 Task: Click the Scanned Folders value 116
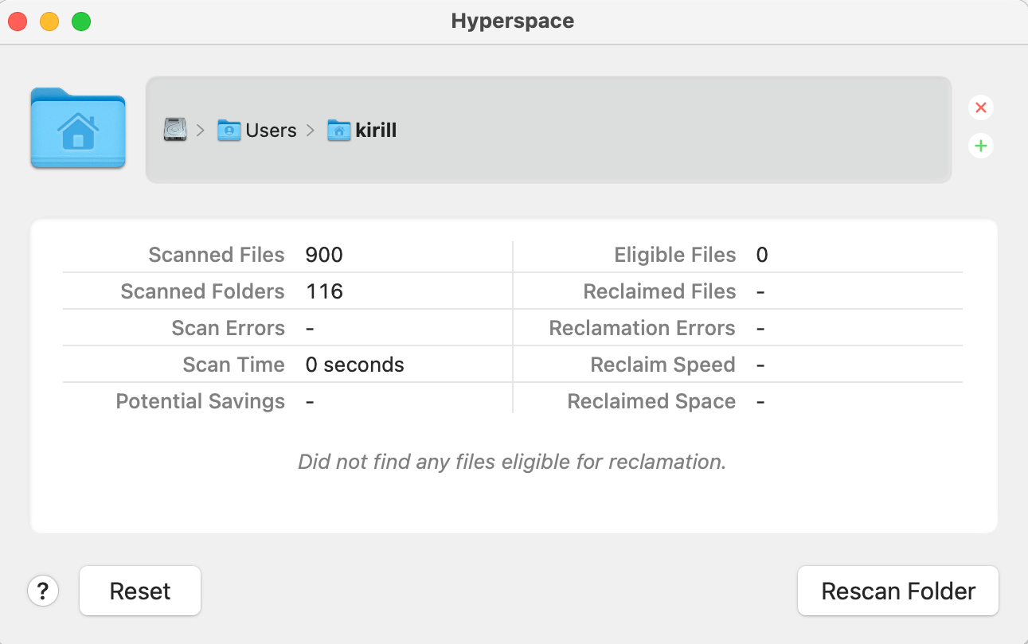pos(323,291)
